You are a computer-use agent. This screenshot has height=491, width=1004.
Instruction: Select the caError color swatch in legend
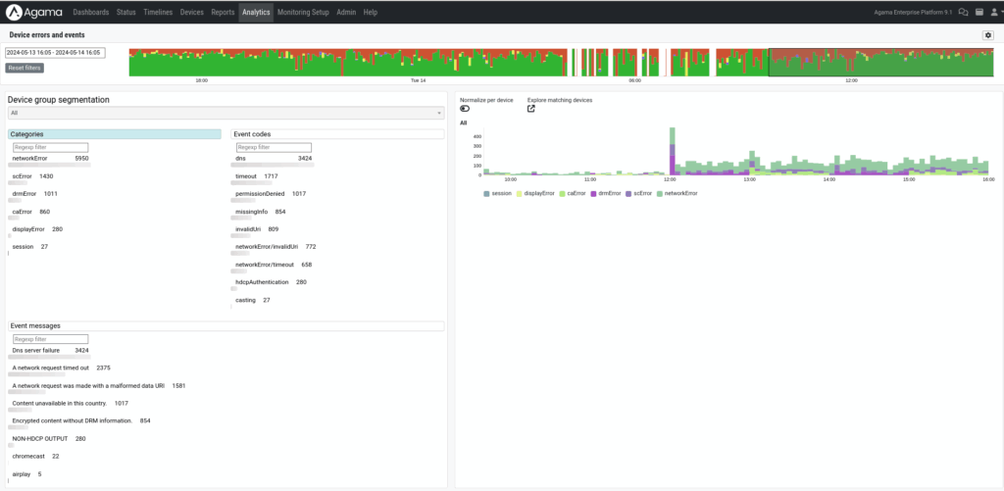click(x=563, y=193)
